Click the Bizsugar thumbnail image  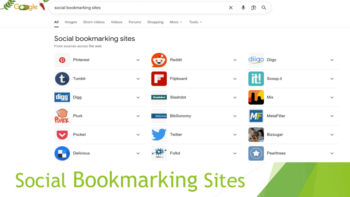[256, 135]
